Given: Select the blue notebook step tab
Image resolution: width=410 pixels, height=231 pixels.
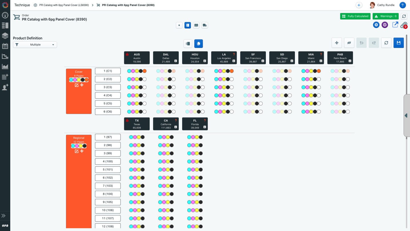Looking at the screenshot, I should pyautogui.click(x=188, y=25).
